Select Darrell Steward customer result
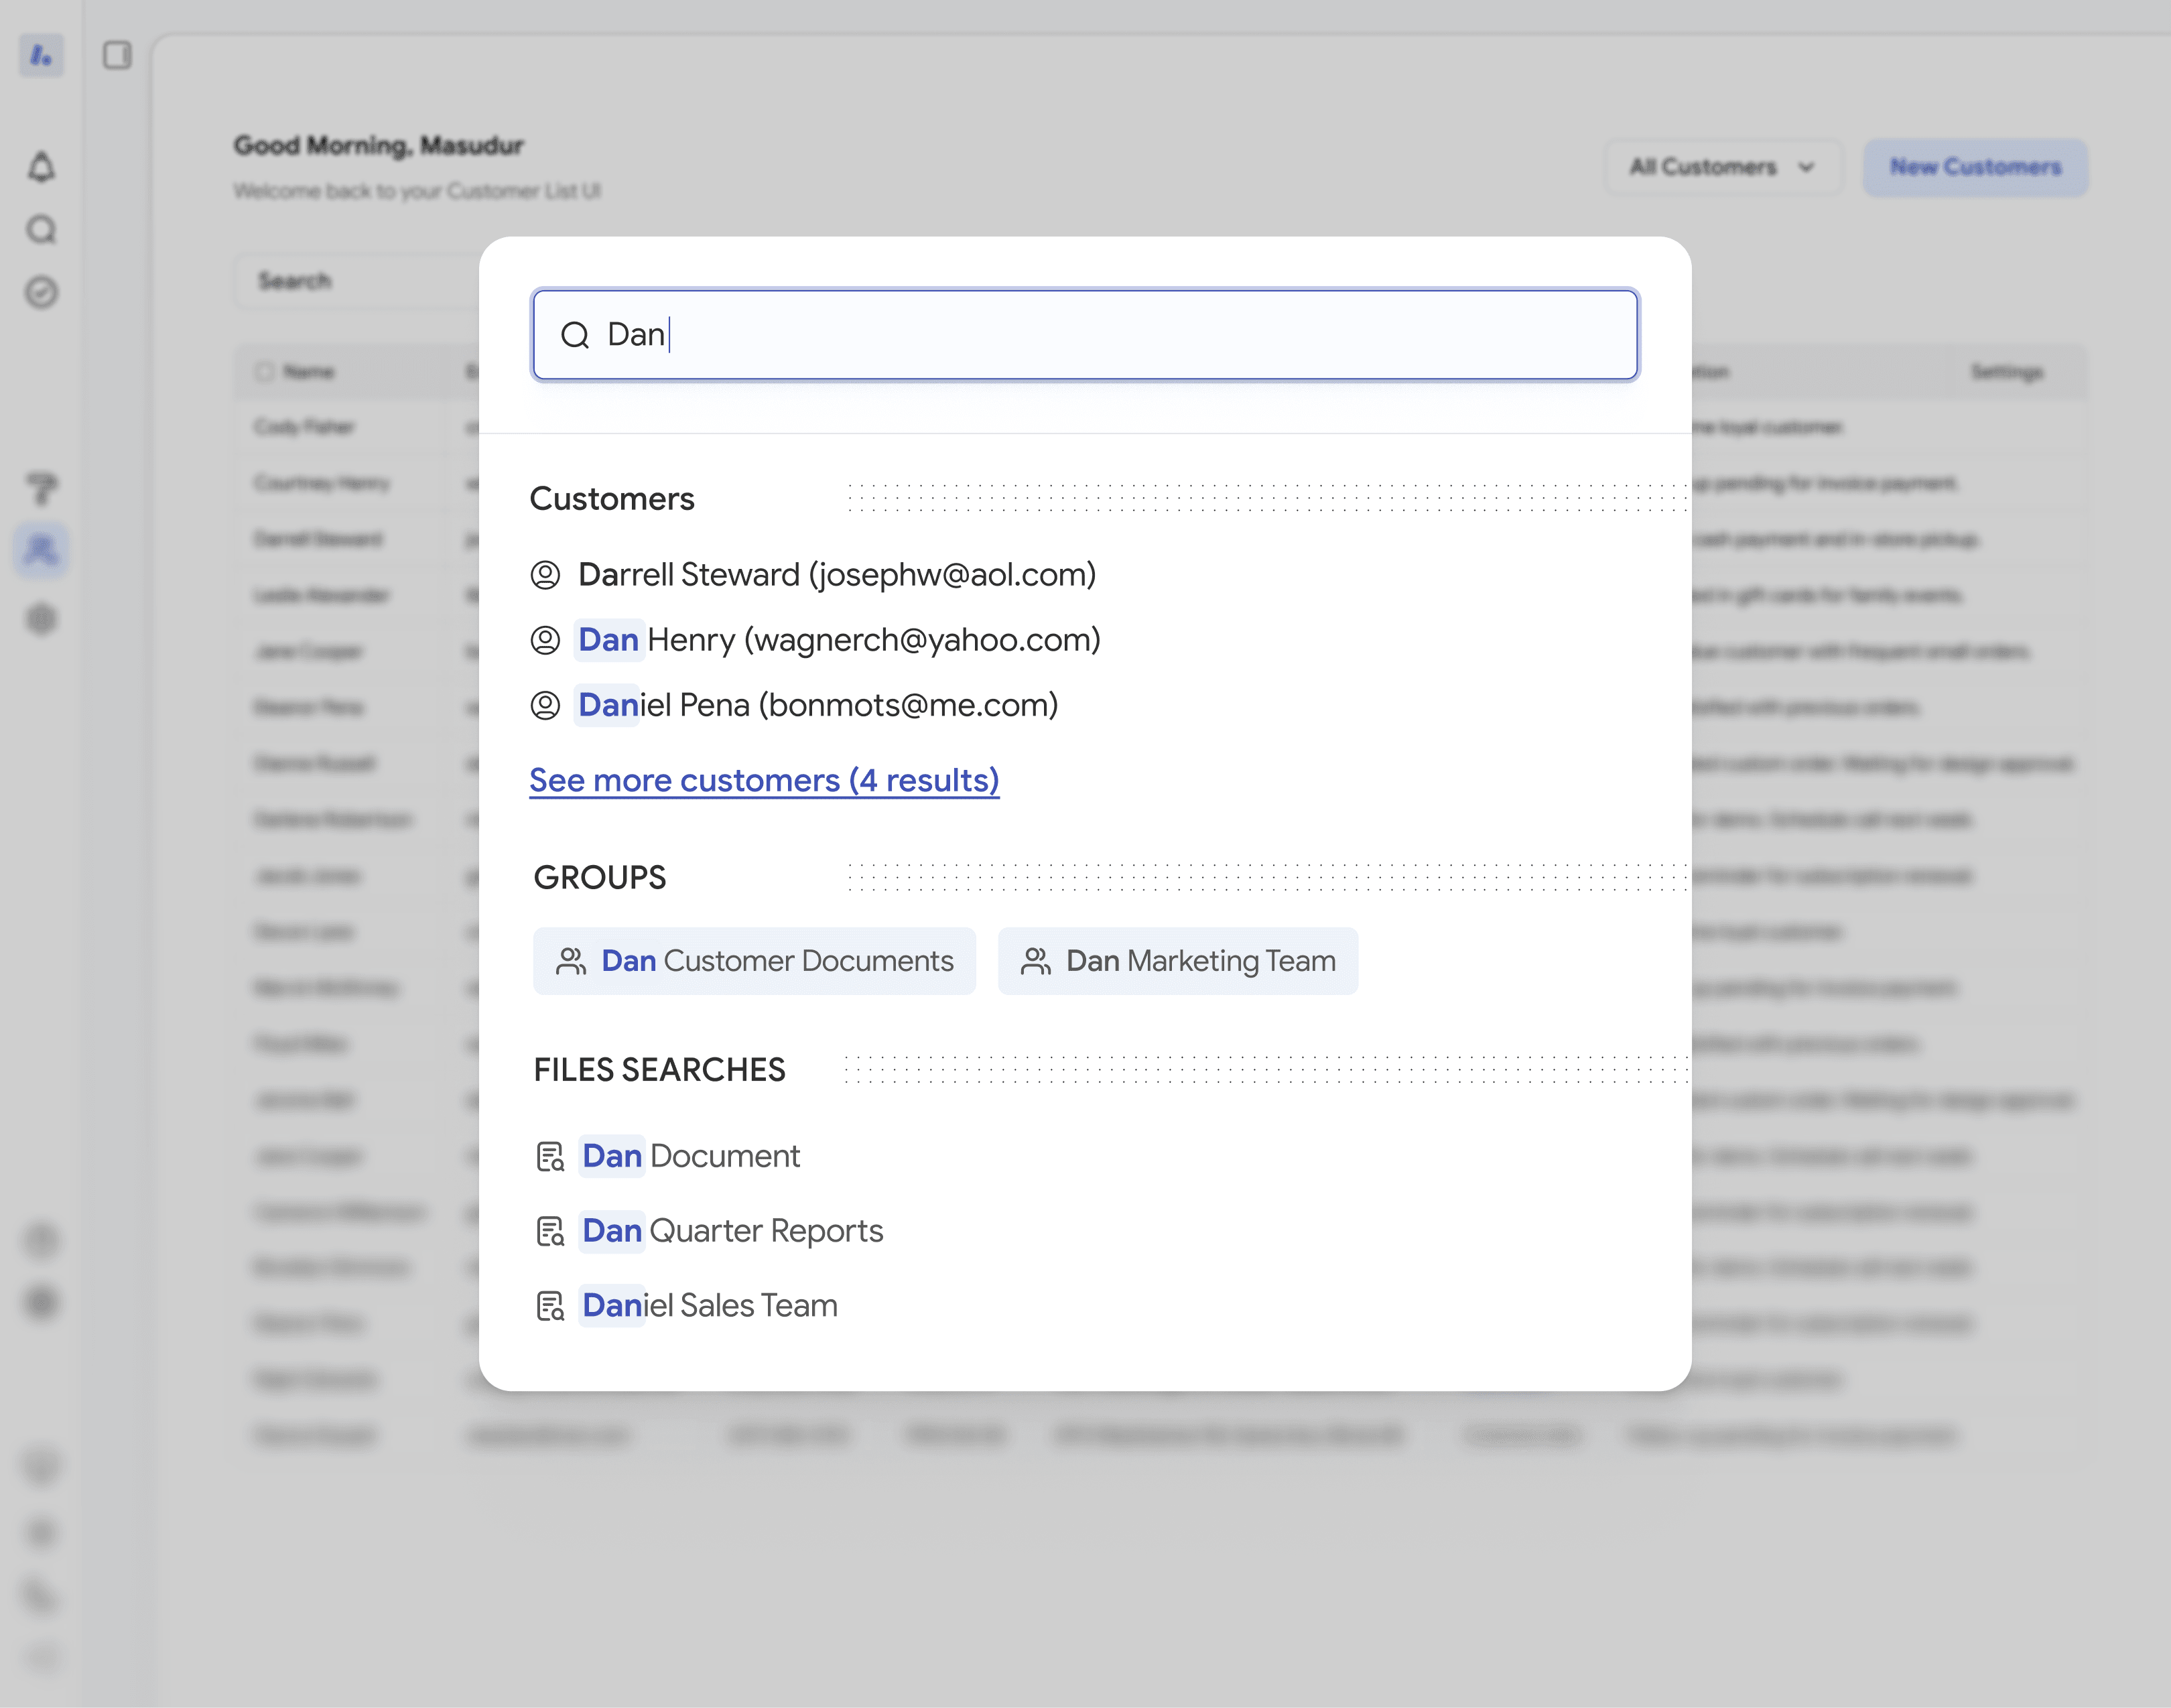Viewport: 2171px width, 1708px height. click(x=836, y=575)
